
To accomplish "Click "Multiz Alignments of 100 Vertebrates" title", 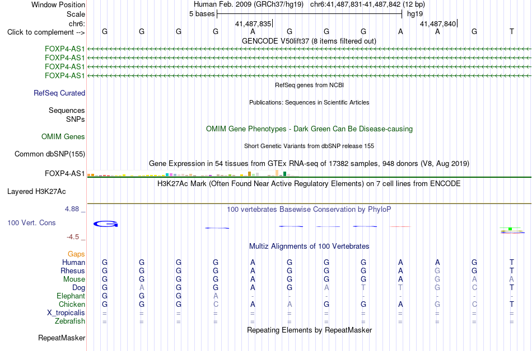I will 309,246.
